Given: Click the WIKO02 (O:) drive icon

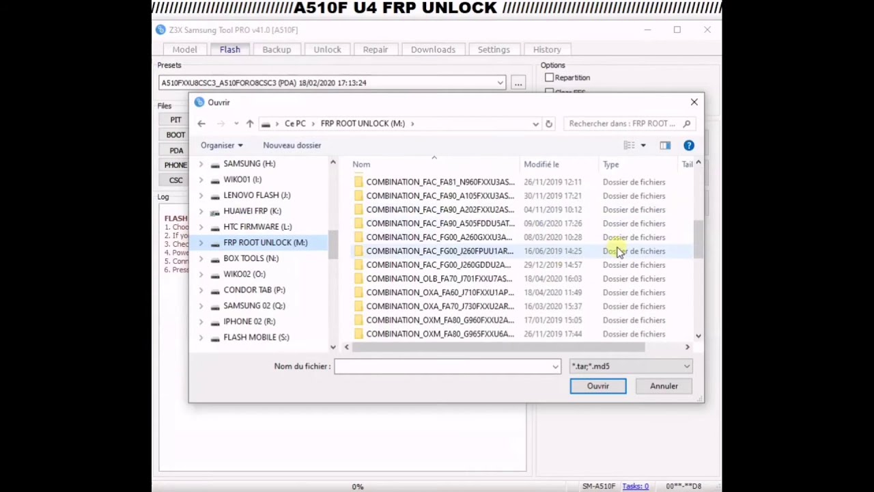Looking at the screenshot, I should (x=215, y=274).
